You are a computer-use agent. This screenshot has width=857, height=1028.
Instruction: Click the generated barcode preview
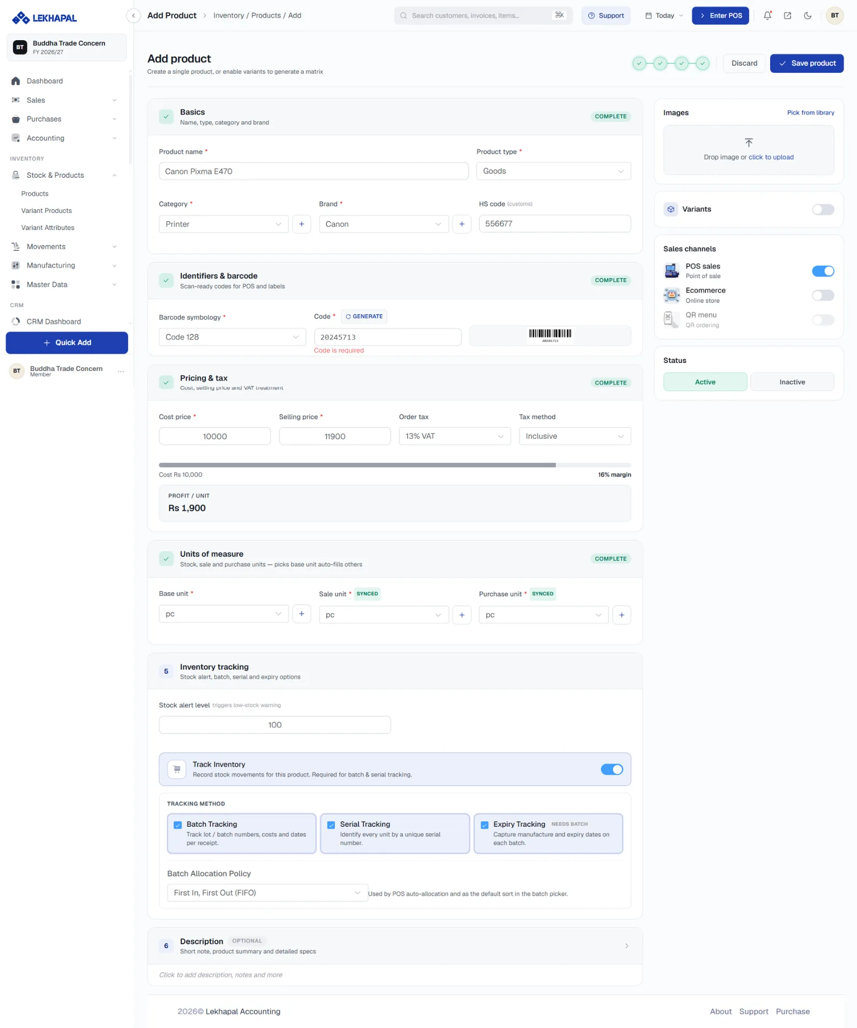tap(550, 336)
